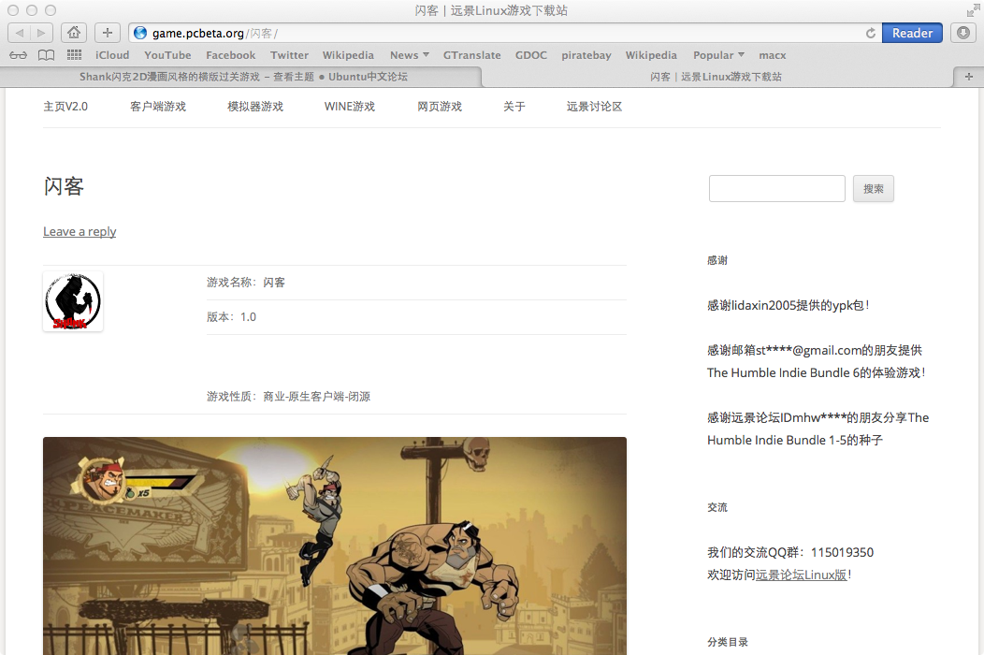Click the Humble Indie Bundle 6 thanks text
The width and height of the screenshot is (984, 655).
[817, 362]
